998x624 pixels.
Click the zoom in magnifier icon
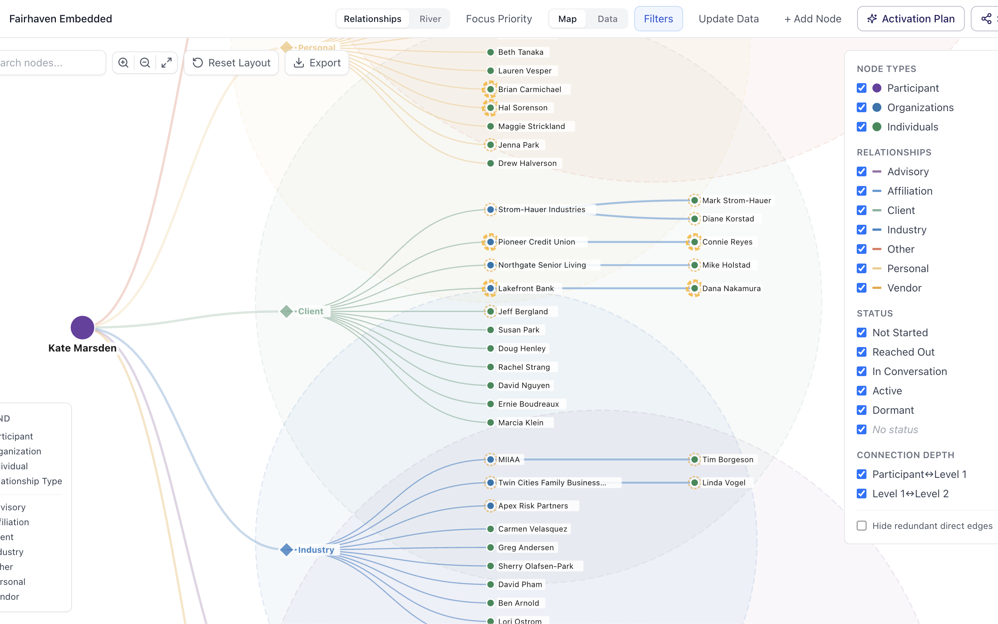tap(123, 63)
